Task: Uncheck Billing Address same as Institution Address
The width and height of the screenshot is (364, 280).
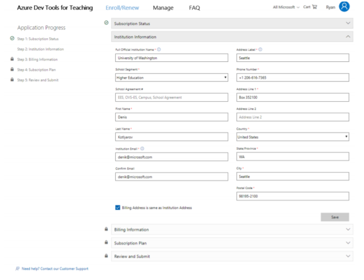Action: [x=118, y=207]
